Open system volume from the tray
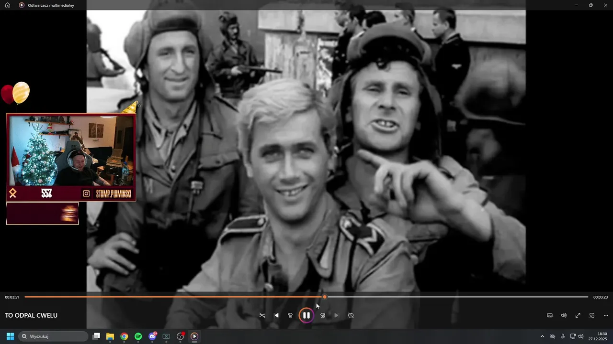This screenshot has width=613, height=344. (581, 336)
